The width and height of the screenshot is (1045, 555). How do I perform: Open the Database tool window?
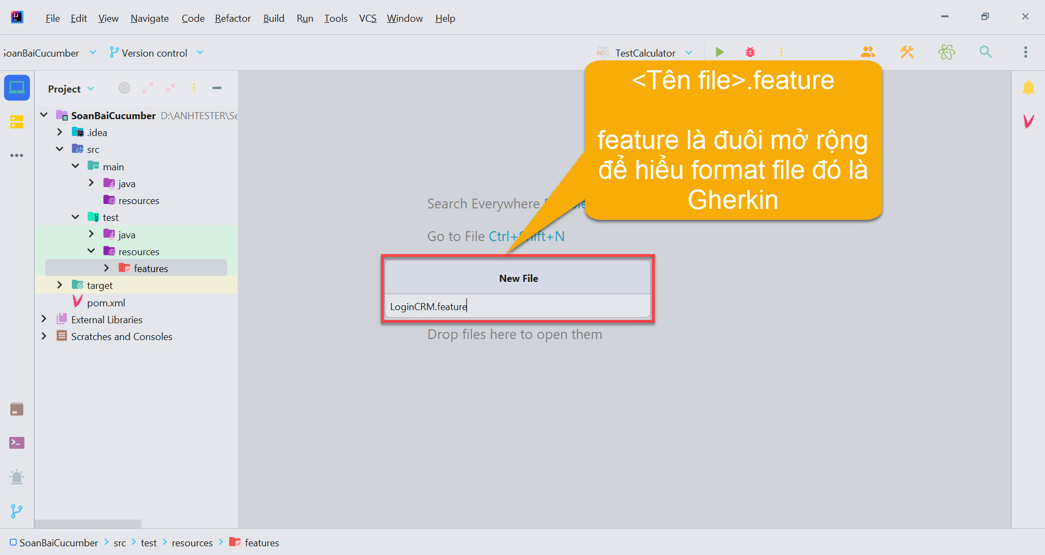17,409
